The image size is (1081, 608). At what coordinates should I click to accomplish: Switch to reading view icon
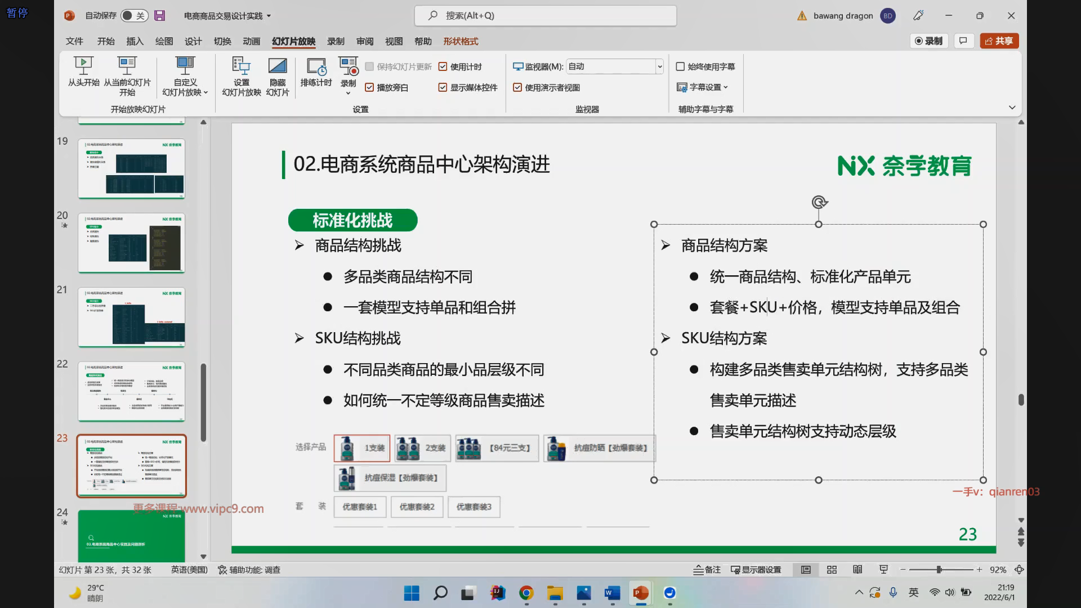(857, 570)
